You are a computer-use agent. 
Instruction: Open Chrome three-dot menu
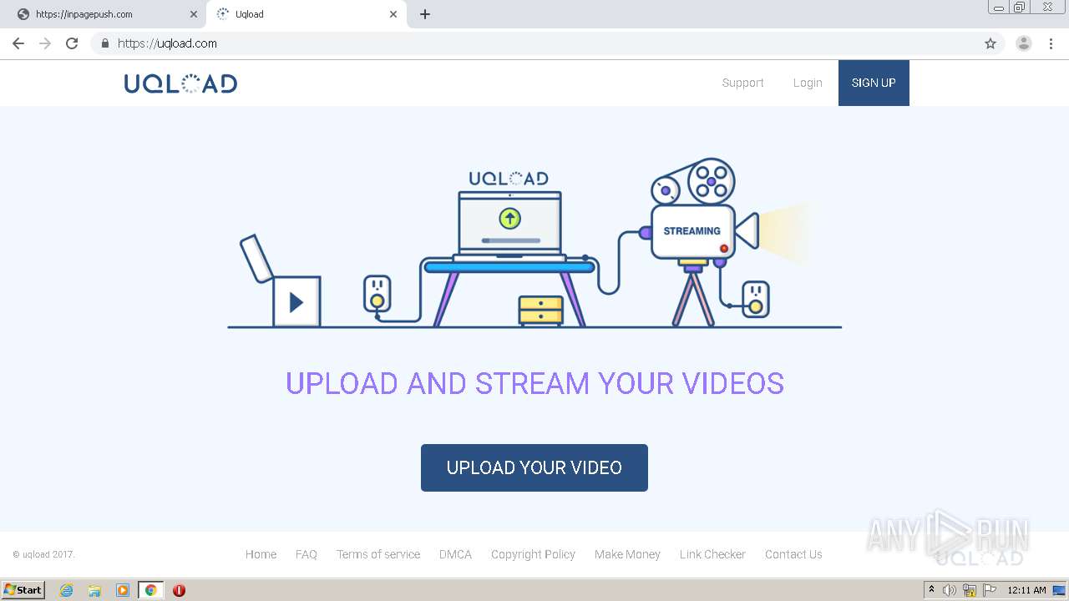1051,43
